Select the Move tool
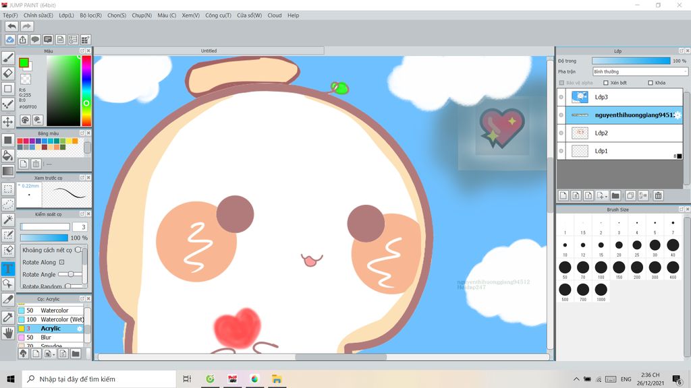Image resolution: width=691 pixels, height=388 pixels. pyautogui.click(x=8, y=122)
